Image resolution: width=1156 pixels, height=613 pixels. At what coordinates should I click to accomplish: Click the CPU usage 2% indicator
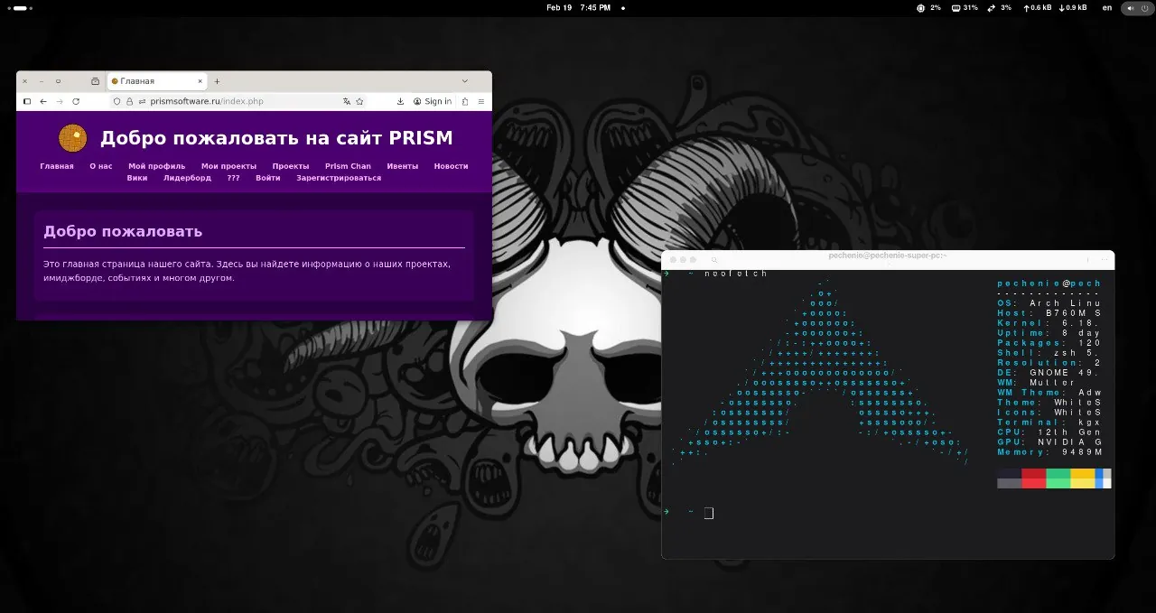click(x=929, y=7)
